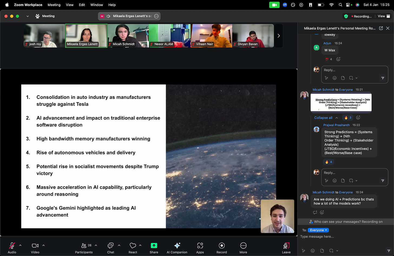This screenshot has height=256, width=394.
Task: Open video options chevron next to Video
Action: pyautogui.click(x=44, y=245)
